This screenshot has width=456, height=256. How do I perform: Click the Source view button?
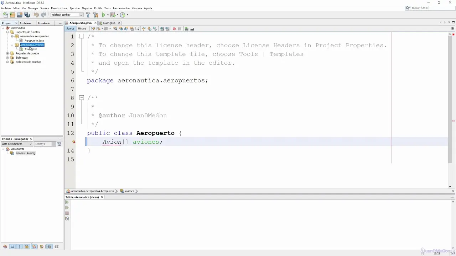click(x=70, y=29)
